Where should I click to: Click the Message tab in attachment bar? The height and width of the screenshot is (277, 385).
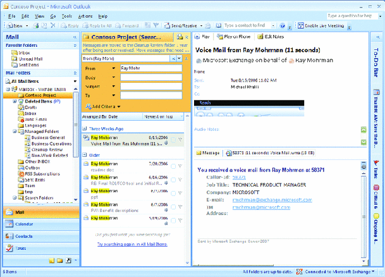pos(208,153)
